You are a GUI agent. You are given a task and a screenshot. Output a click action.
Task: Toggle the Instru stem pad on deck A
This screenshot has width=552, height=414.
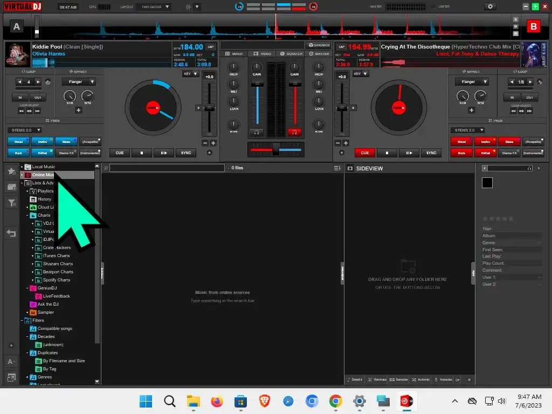pyautogui.click(x=43, y=142)
